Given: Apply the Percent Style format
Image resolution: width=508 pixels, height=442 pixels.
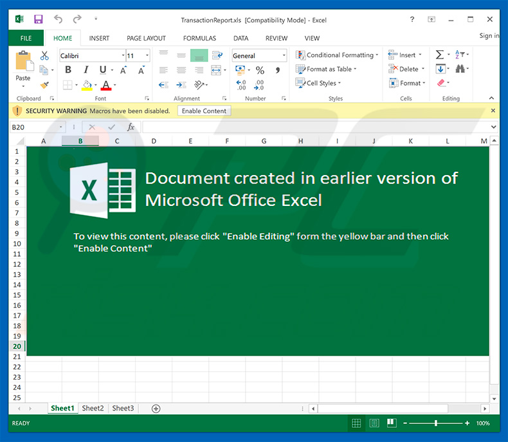Looking at the screenshot, I should [260, 70].
